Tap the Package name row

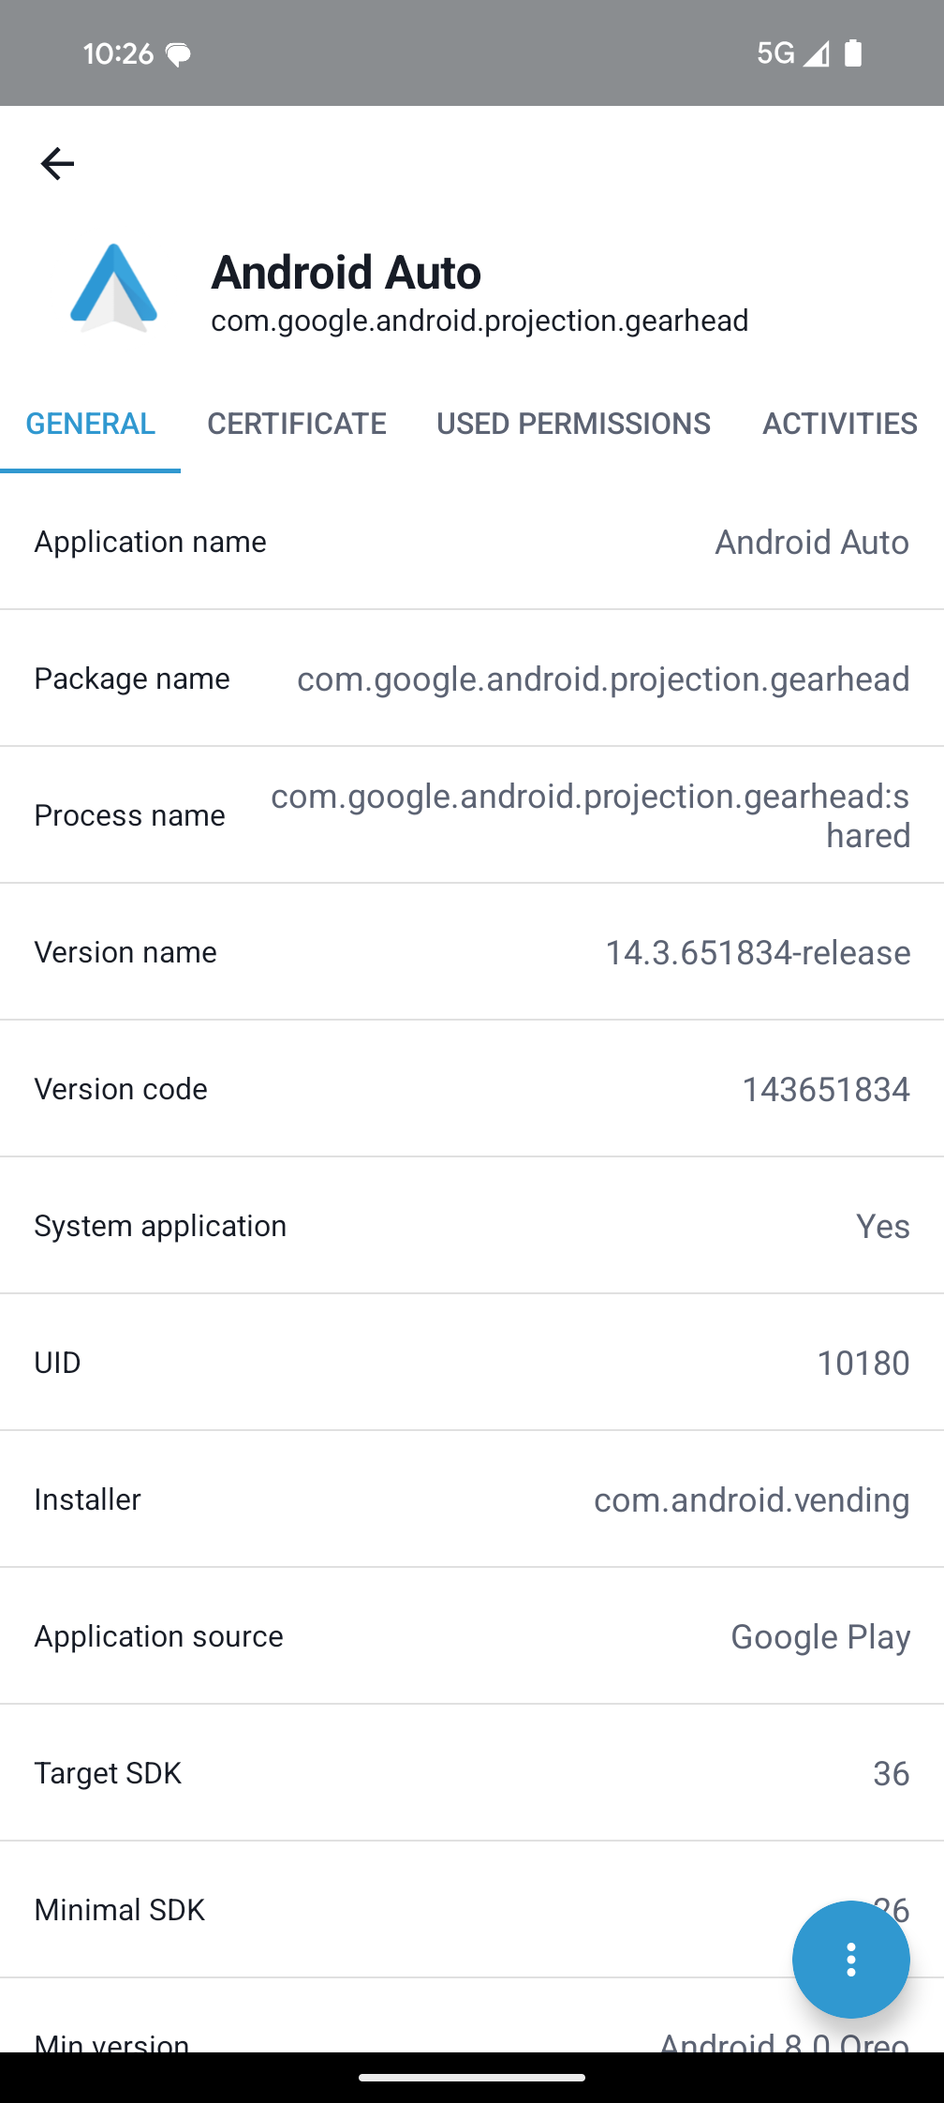pos(472,679)
